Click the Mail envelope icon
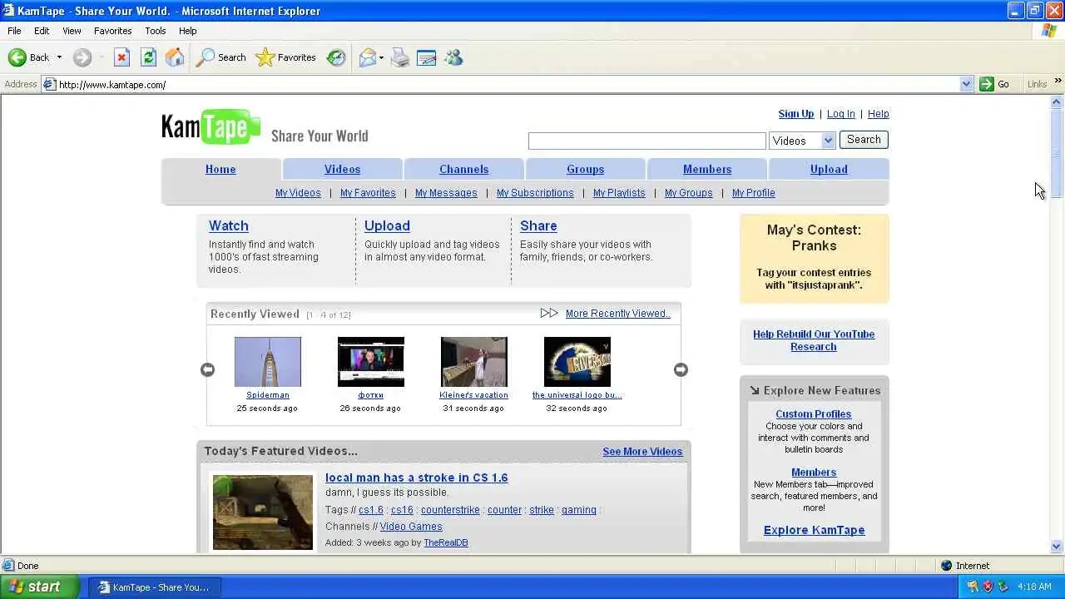1065x599 pixels. coord(367,57)
